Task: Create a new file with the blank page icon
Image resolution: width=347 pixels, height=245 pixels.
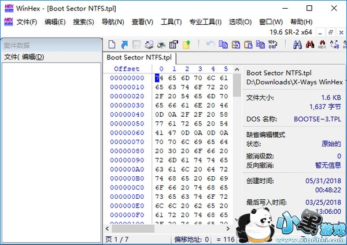Action: coord(112,44)
